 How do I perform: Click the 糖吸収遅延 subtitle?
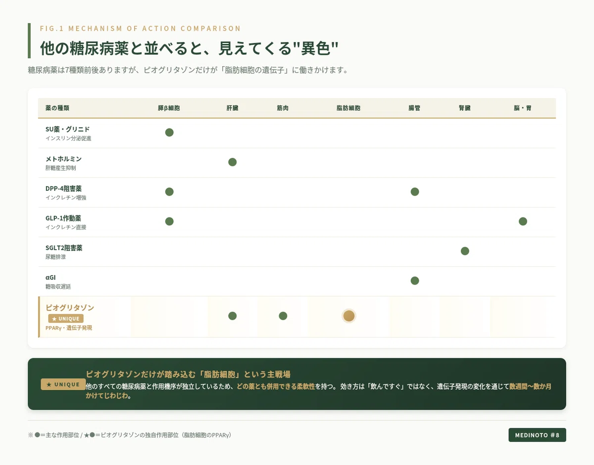[58, 287]
